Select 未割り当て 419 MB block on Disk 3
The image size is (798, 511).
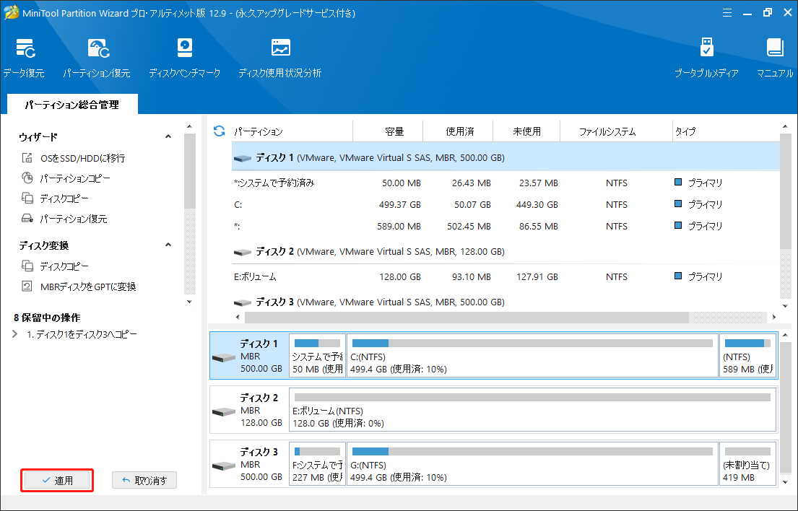pos(747,464)
